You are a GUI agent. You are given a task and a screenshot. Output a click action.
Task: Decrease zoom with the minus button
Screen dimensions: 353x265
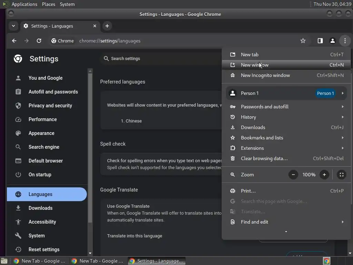293,175
